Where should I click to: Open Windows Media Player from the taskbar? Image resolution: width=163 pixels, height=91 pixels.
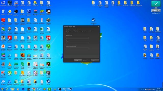[x=18, y=89]
